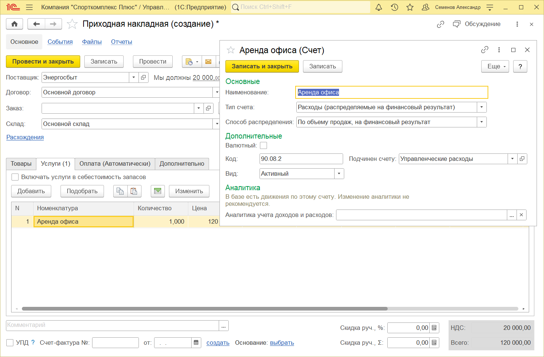
Task: Open the События section
Action: coord(60,42)
